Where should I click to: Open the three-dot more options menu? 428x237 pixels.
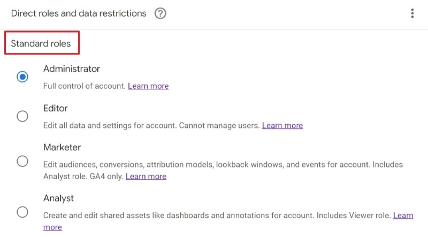click(x=412, y=14)
